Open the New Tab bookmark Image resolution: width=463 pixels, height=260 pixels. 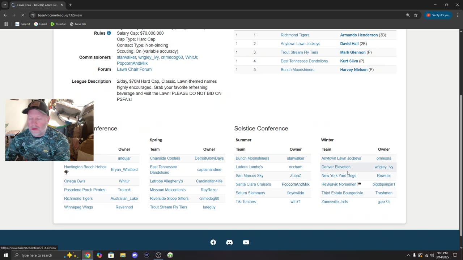point(78,24)
